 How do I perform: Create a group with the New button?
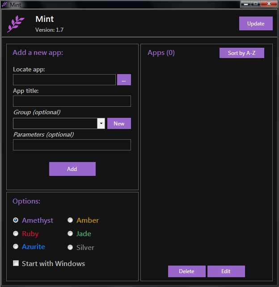(x=119, y=123)
